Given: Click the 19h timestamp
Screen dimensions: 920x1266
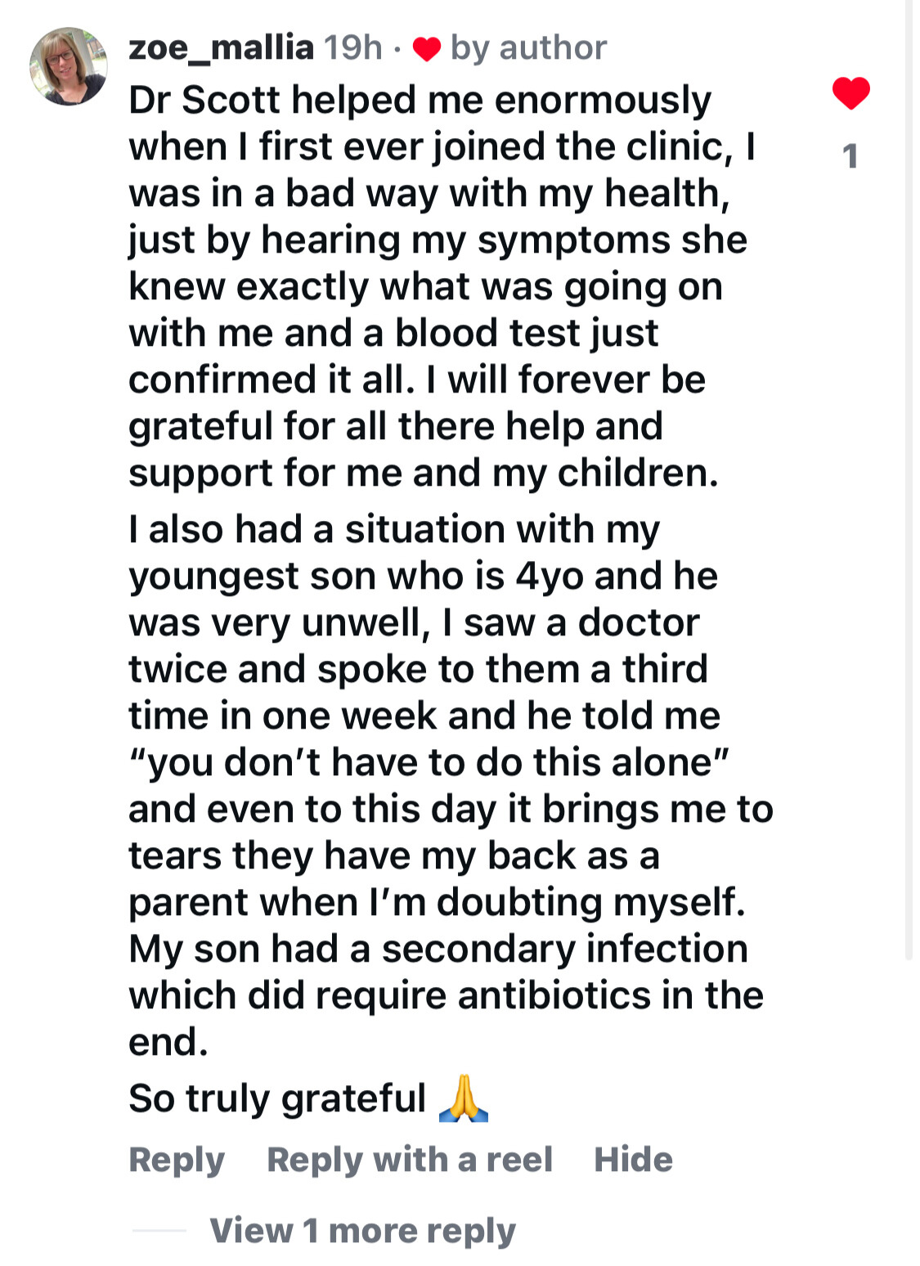Looking at the screenshot, I should click(352, 48).
